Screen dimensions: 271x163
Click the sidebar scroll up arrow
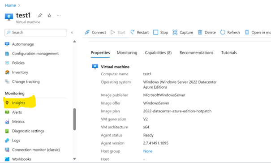[74, 41]
